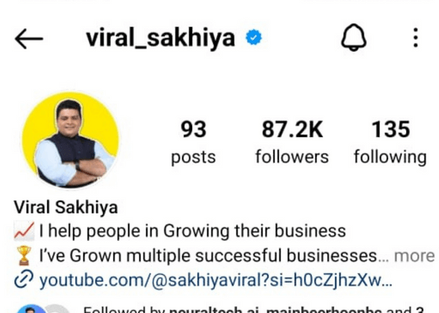This screenshot has width=439, height=313.
Task: Tap the chart emoji in bio
Action: point(24,231)
